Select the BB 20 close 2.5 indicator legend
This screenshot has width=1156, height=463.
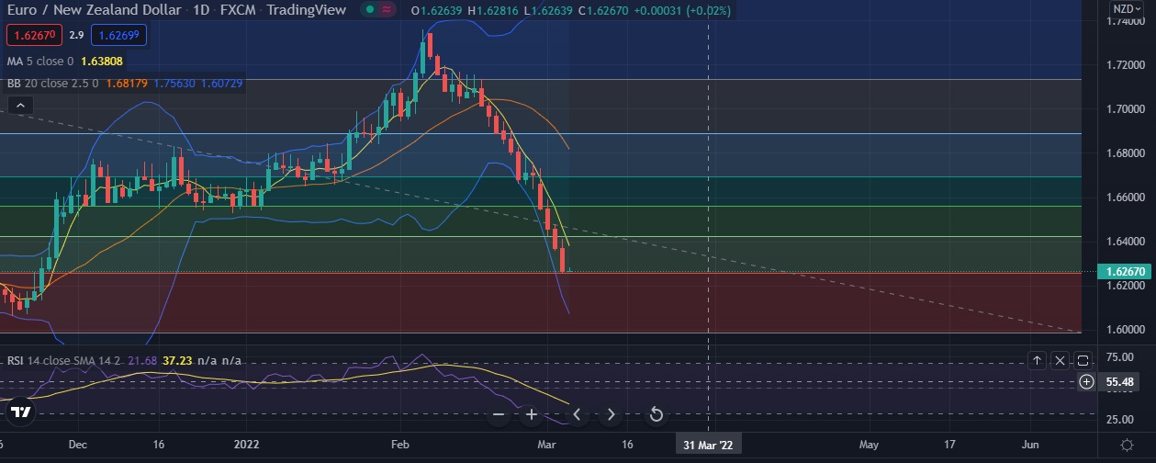52,84
